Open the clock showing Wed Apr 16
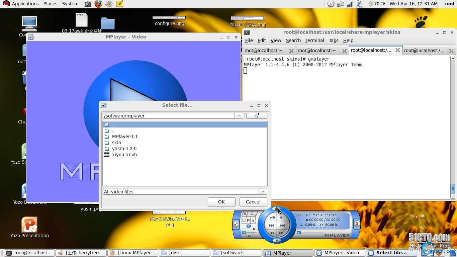This screenshot has width=457, height=257. click(x=414, y=4)
